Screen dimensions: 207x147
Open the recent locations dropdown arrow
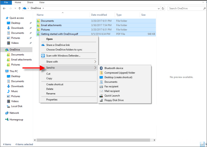(15, 8)
